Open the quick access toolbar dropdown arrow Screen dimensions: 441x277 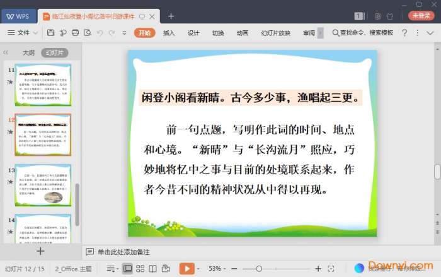pyautogui.click(x=124, y=33)
